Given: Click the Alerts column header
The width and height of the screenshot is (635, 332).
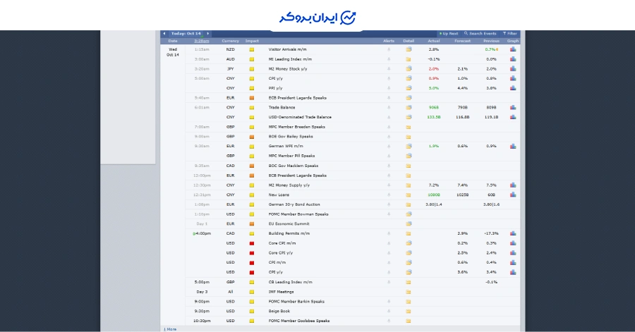Looking at the screenshot, I should (389, 41).
